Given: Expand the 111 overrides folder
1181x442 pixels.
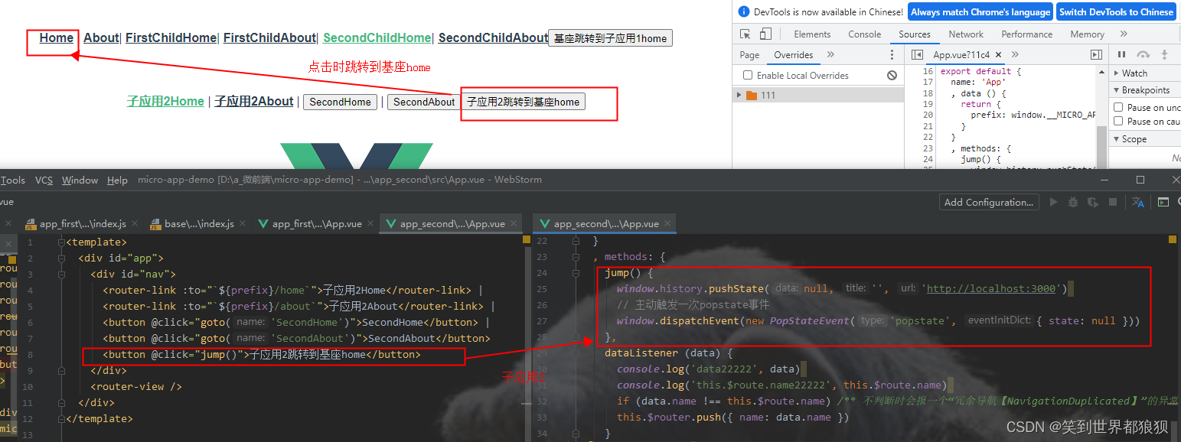Looking at the screenshot, I should 739,96.
